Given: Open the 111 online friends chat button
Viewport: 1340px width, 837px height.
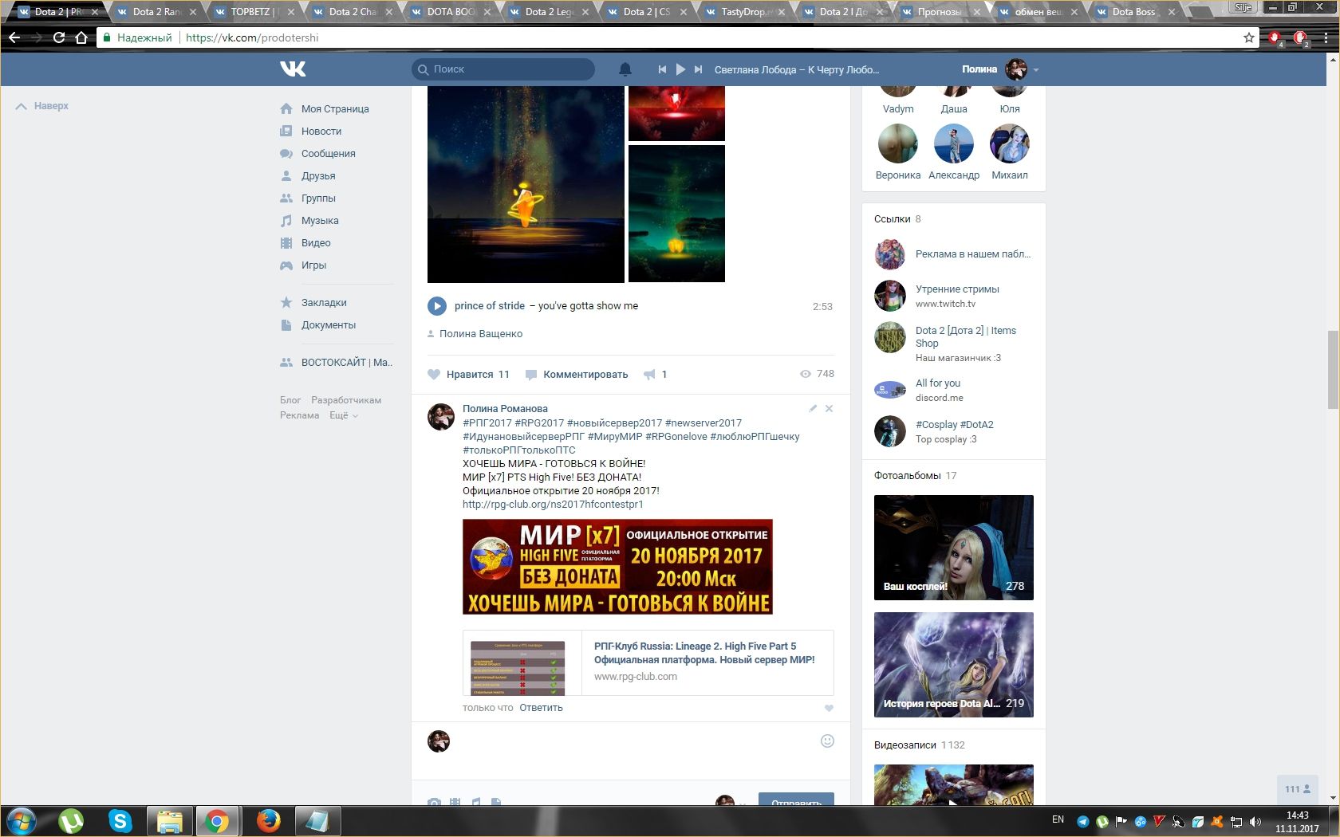Looking at the screenshot, I should (x=1298, y=789).
